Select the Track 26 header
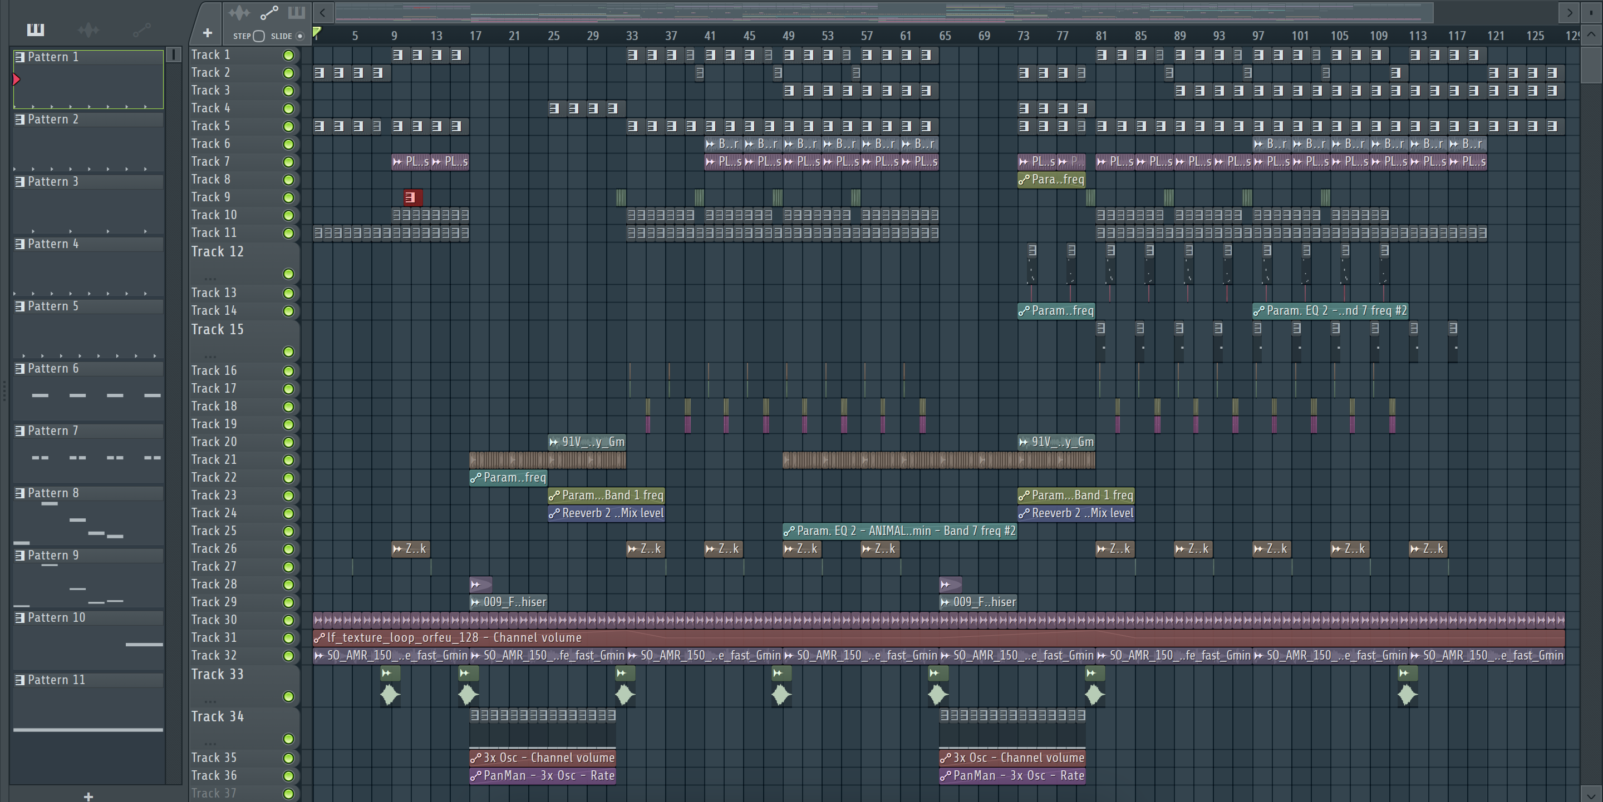This screenshot has width=1603, height=802. point(244,549)
